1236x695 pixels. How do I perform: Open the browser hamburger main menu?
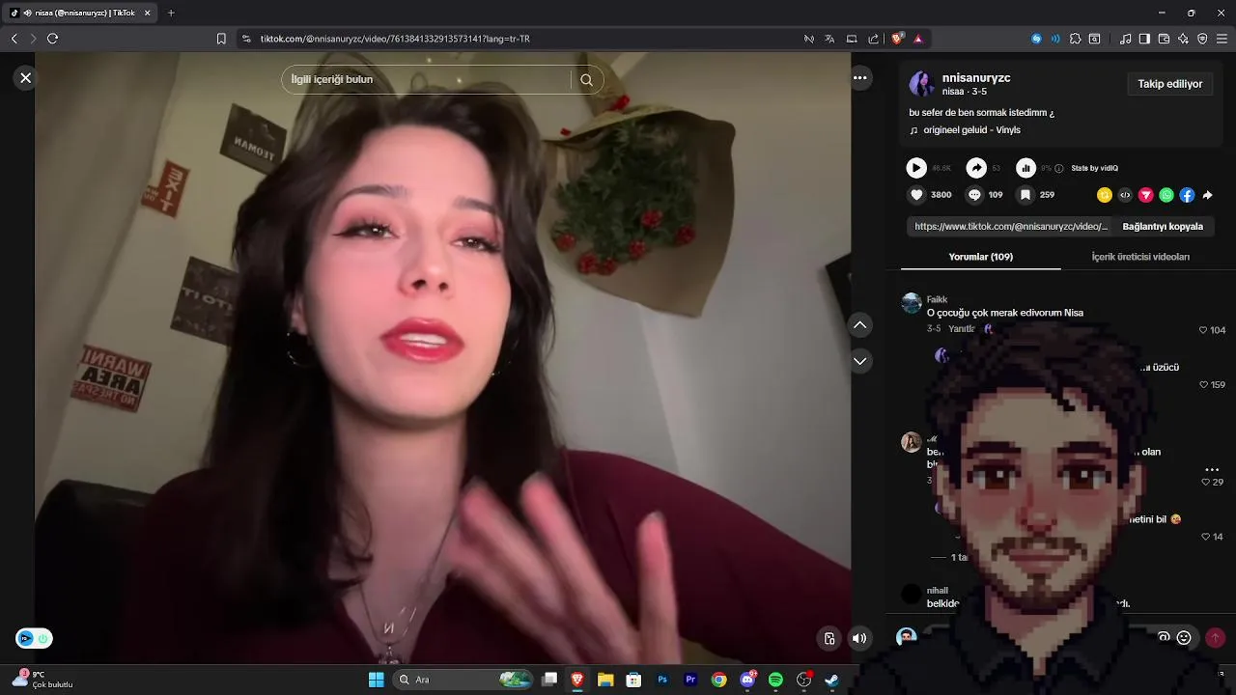(1222, 39)
